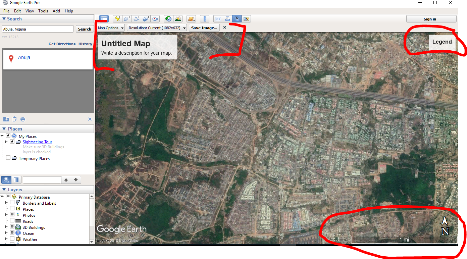Click the Sign in button
The width and height of the screenshot is (467, 259).
coord(431,19)
